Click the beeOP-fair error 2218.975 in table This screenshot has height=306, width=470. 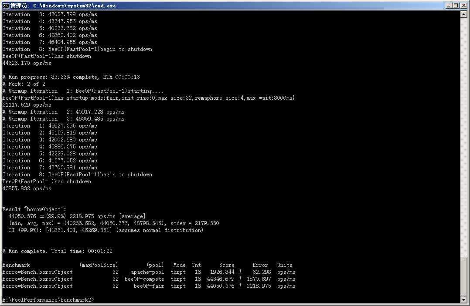pos(259,286)
